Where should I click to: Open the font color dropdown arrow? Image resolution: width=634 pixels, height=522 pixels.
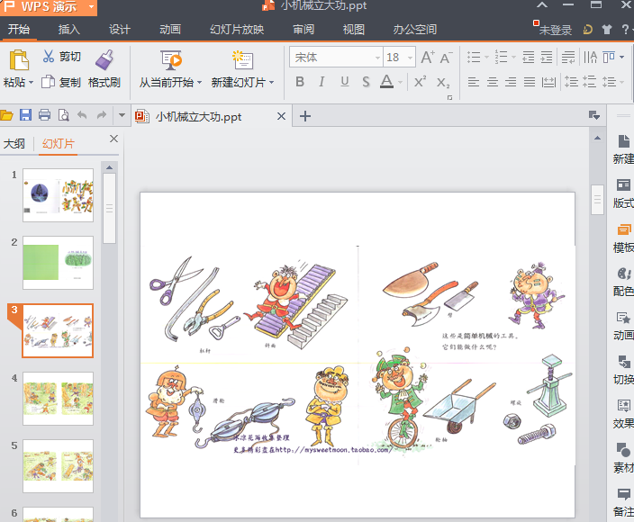coord(400,83)
